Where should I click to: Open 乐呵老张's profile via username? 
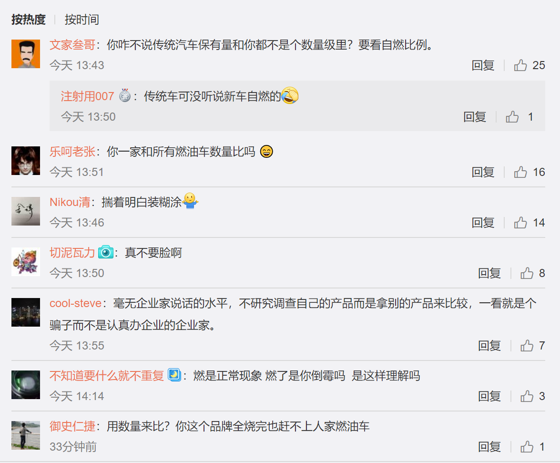click(x=72, y=152)
